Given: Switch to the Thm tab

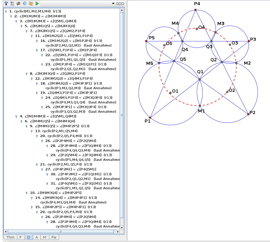Looking at the screenshot, I should [10, 237].
